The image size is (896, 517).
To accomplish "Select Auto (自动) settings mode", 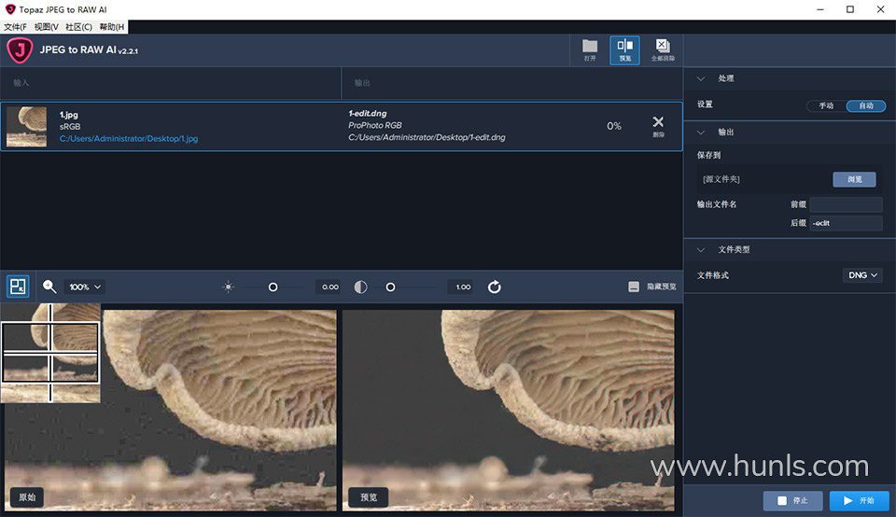I will (866, 105).
